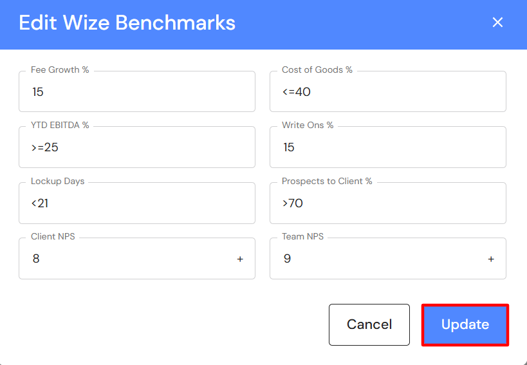Edit the Write Ons % value
The height and width of the screenshot is (365, 527).
tap(387, 147)
